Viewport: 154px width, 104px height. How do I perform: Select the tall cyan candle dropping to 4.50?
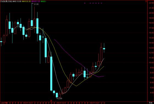pyautogui.click(x=51, y=74)
